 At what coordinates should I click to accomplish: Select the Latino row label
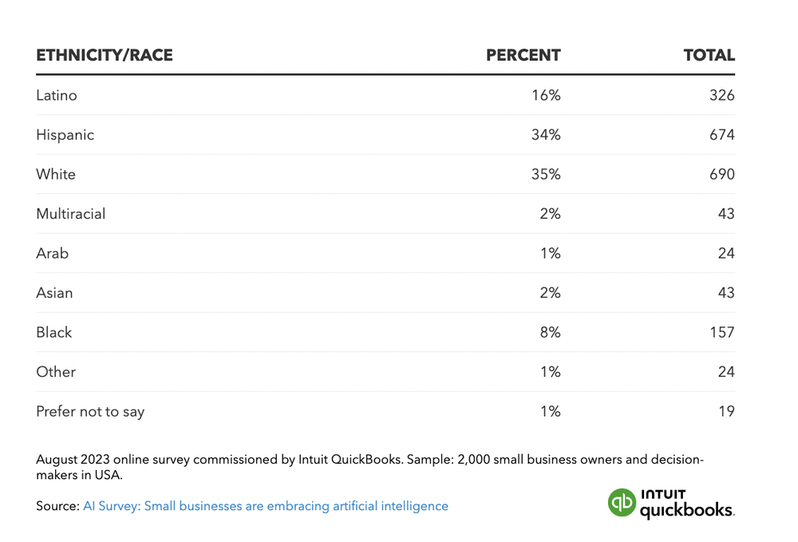click(x=57, y=95)
